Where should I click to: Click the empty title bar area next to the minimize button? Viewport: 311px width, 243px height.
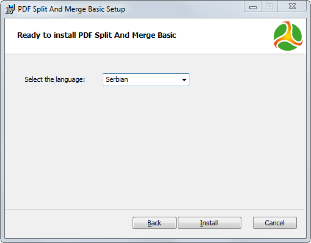[x=183, y=9]
